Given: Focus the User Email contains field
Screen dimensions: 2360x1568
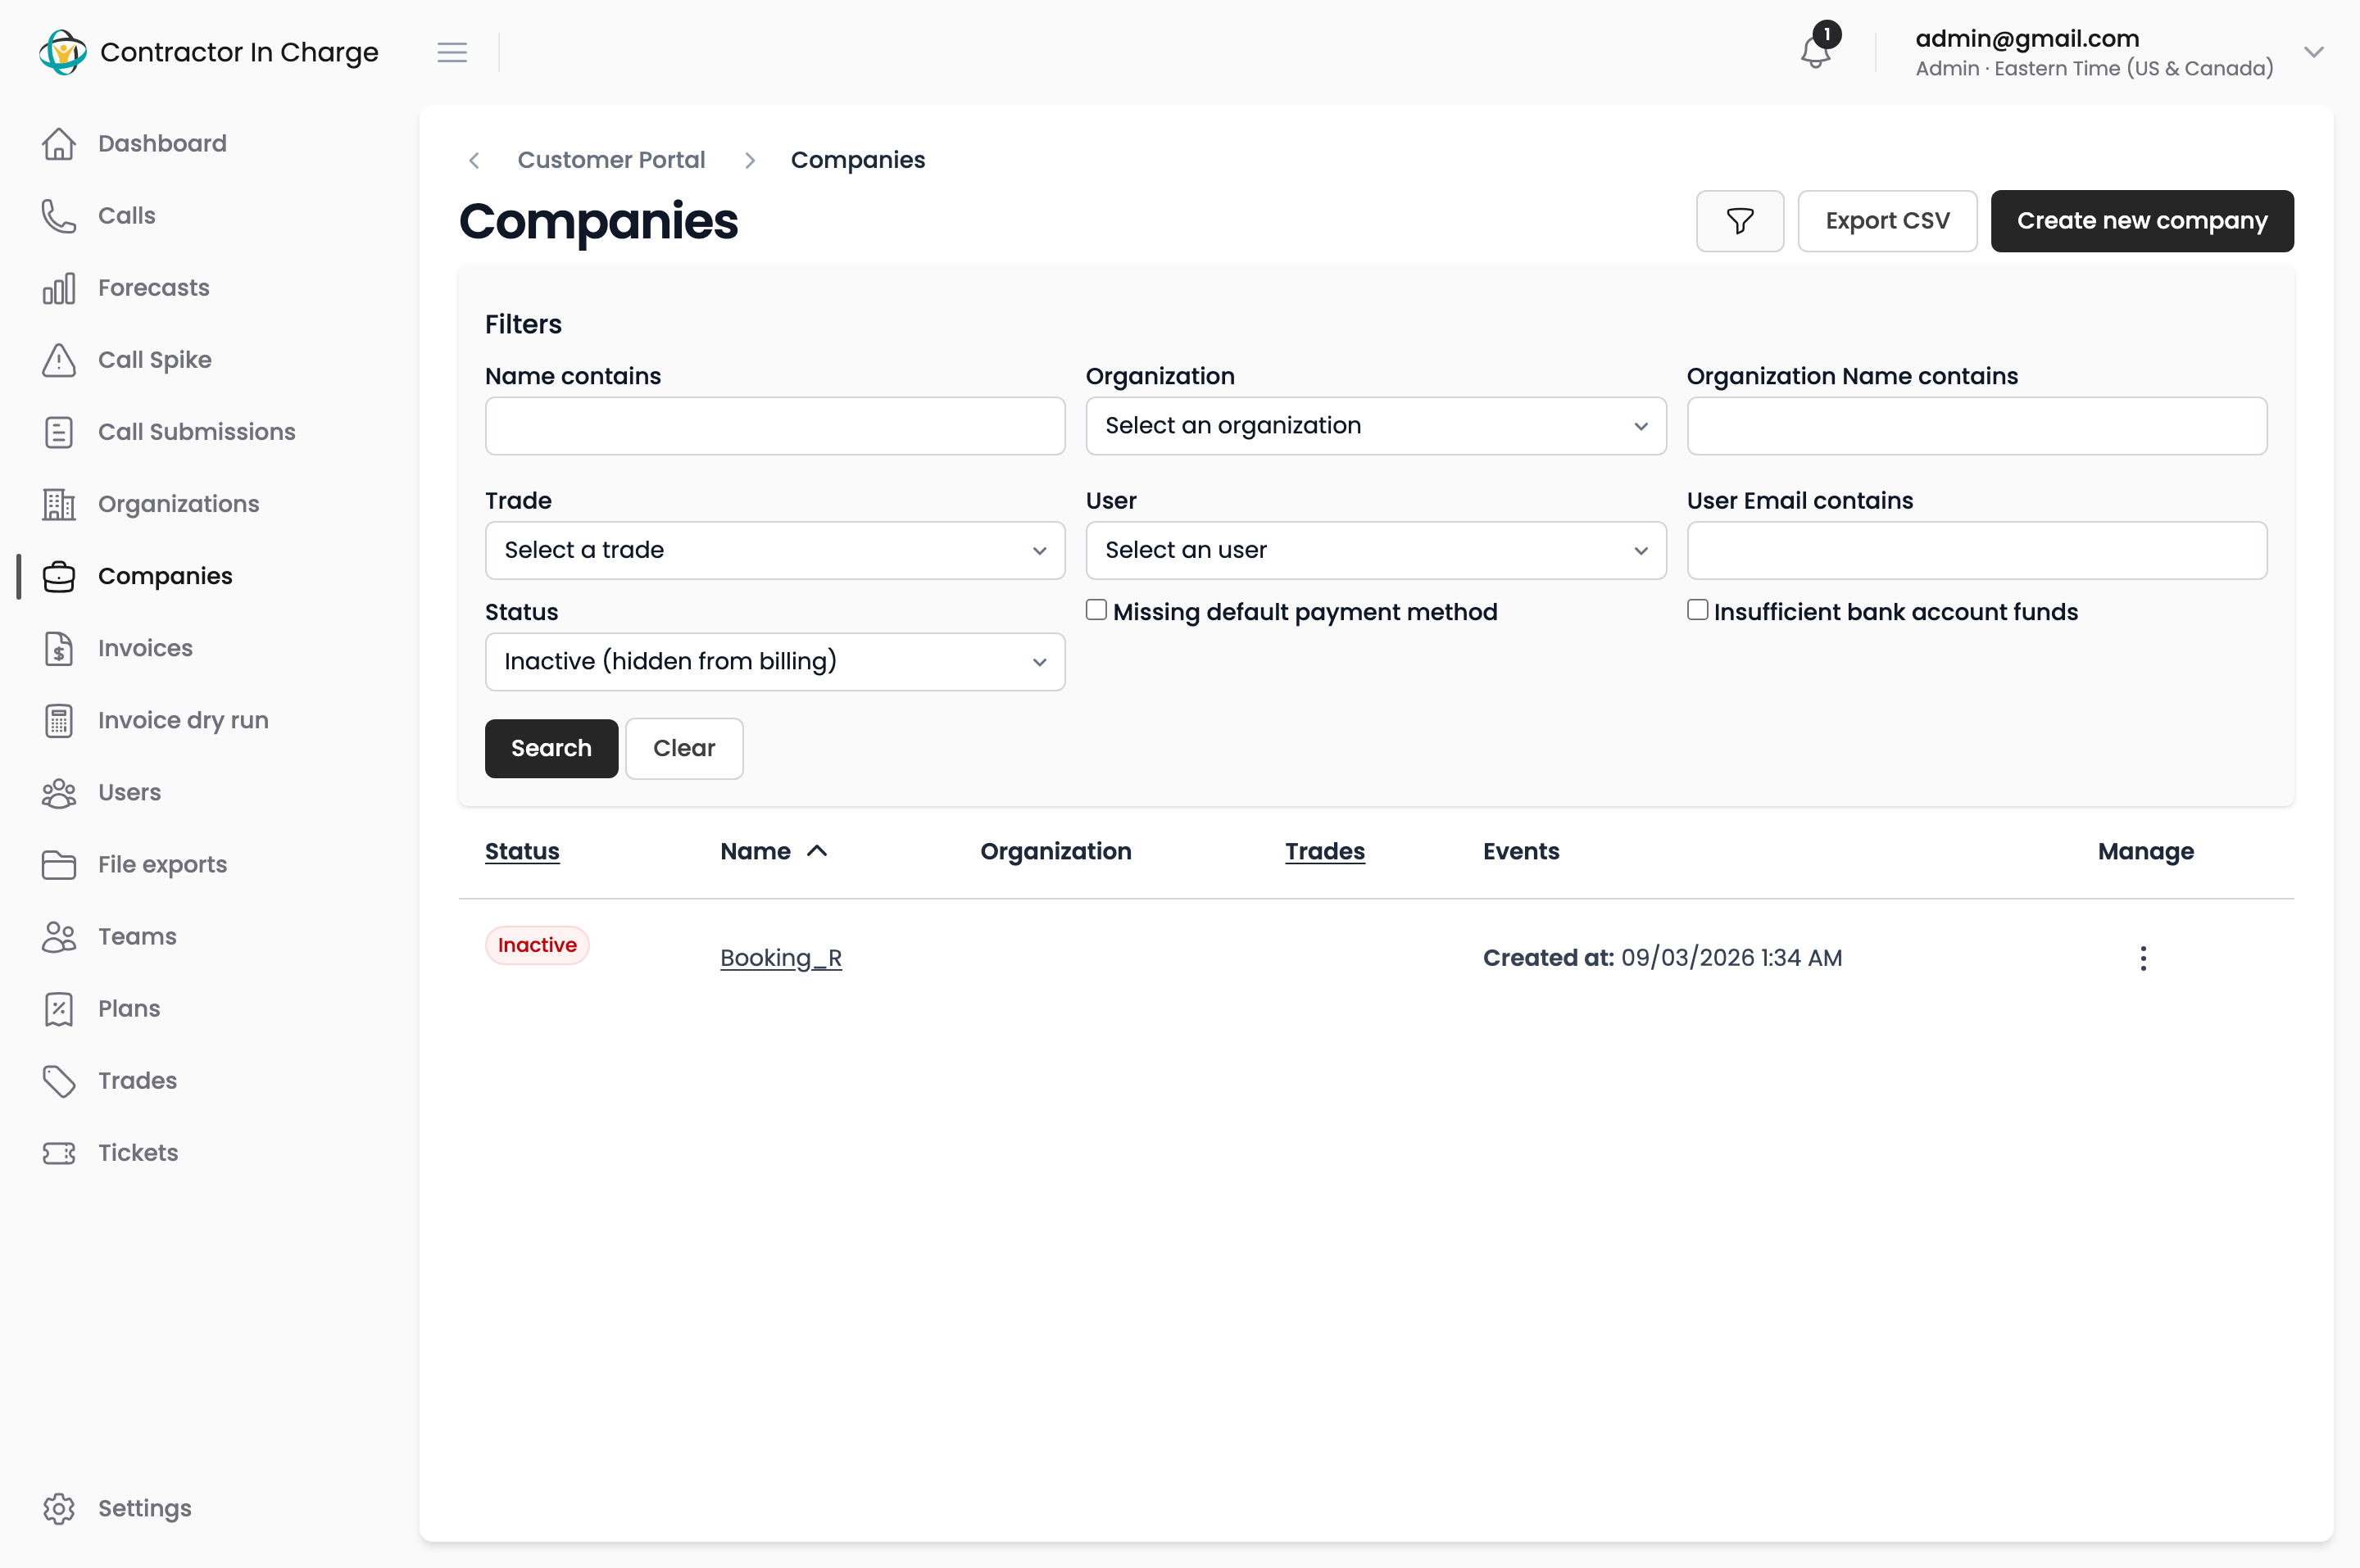Looking at the screenshot, I should (1976, 550).
